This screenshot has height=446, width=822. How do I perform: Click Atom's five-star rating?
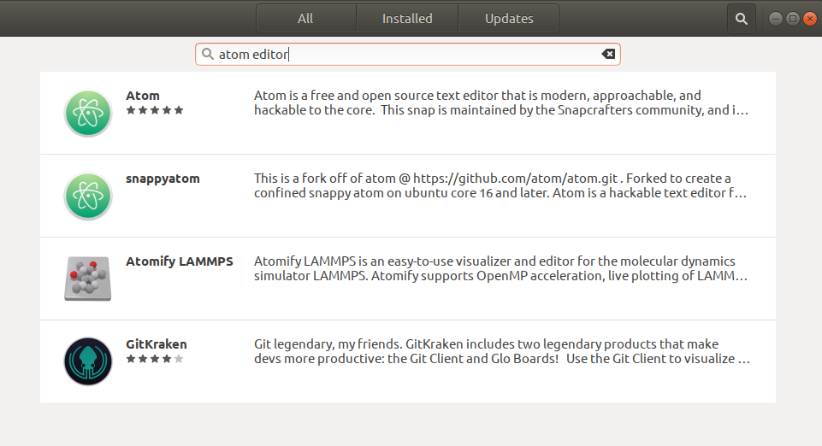pos(155,110)
